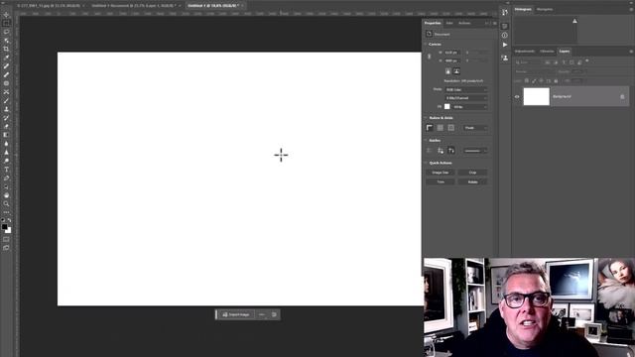Switch to the Libraries tab
The height and width of the screenshot is (357, 635).
(547, 52)
